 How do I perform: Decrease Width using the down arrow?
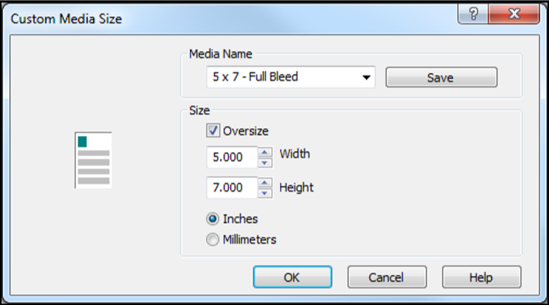[265, 162]
